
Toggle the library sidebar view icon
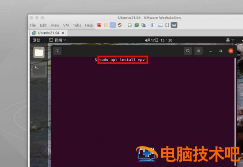[153, 25]
